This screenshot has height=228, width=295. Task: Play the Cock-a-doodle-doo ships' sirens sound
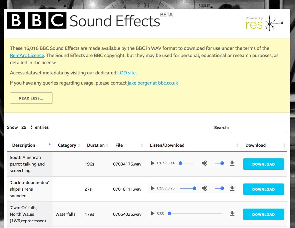tap(153, 188)
